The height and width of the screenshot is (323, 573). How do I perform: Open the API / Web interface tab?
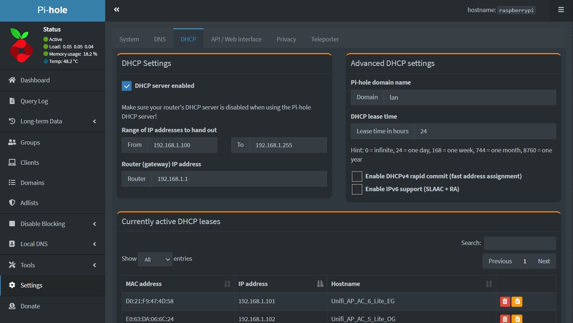[x=236, y=39]
